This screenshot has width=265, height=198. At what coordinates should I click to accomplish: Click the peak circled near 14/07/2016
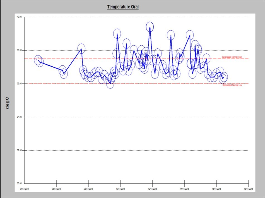[189, 36]
